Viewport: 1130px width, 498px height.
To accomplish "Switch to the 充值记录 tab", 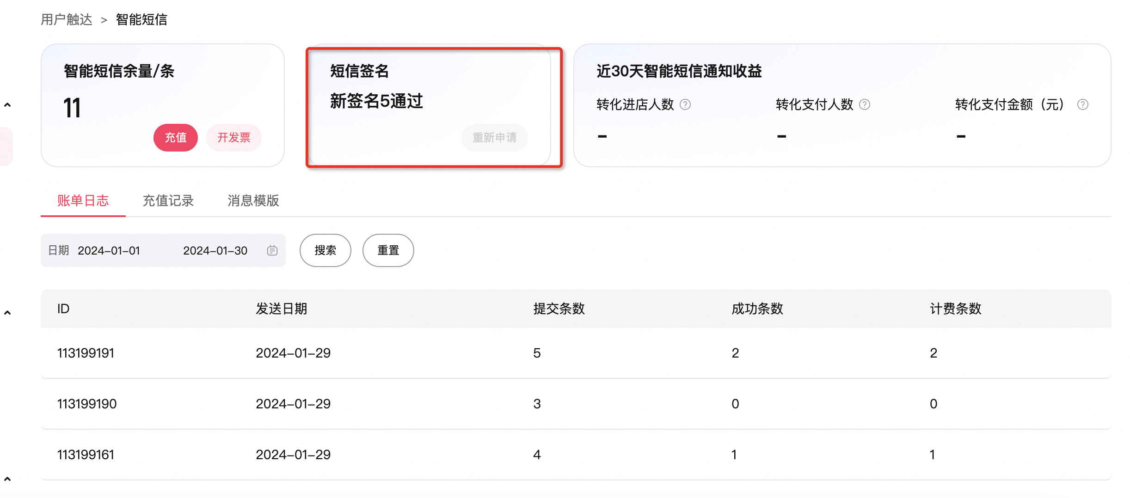I will click(168, 201).
